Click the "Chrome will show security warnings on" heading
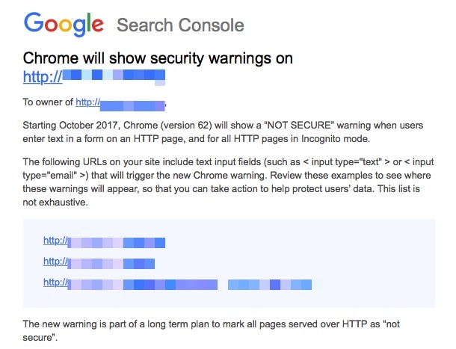 [158, 58]
